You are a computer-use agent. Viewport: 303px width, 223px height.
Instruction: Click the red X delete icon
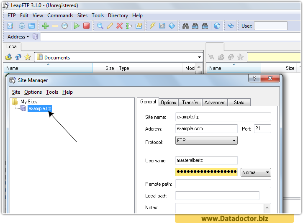[x=119, y=26]
